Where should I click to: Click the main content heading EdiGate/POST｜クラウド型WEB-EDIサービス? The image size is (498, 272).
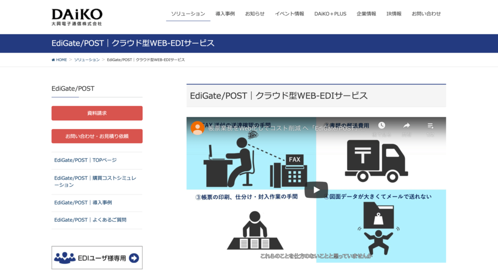pos(279,96)
